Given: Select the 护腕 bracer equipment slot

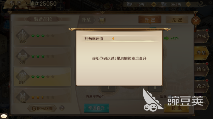Looking at the screenshot, I should [x=42, y=96].
